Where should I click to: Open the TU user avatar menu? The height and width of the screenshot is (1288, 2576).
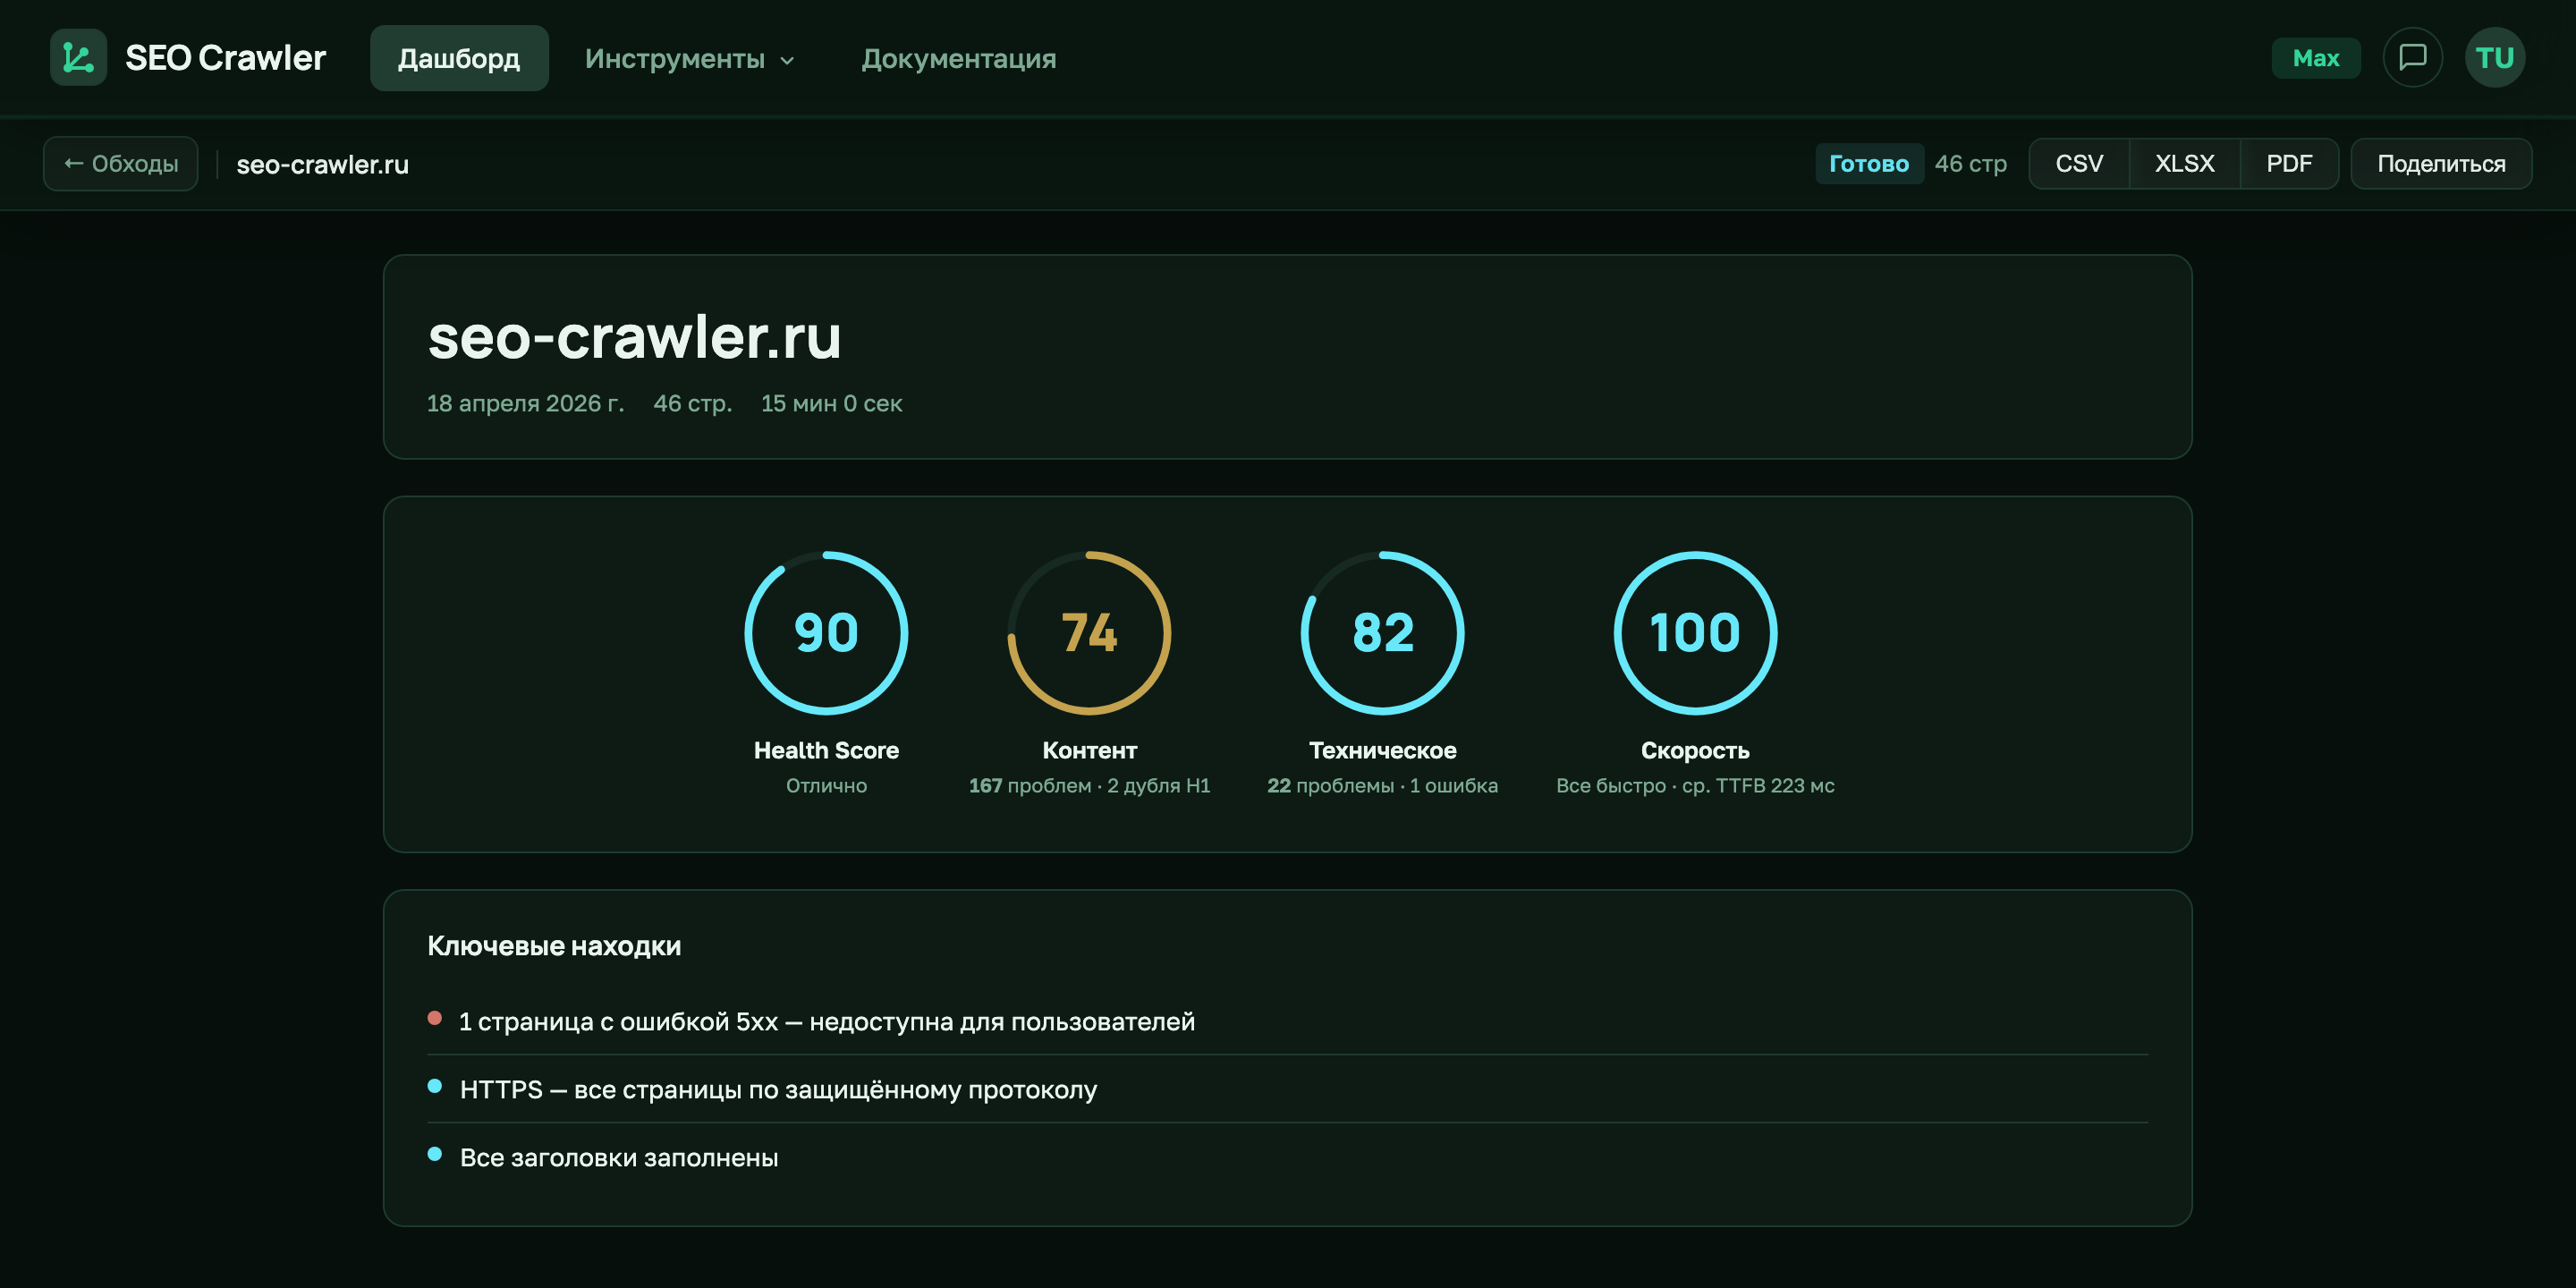click(x=2494, y=58)
